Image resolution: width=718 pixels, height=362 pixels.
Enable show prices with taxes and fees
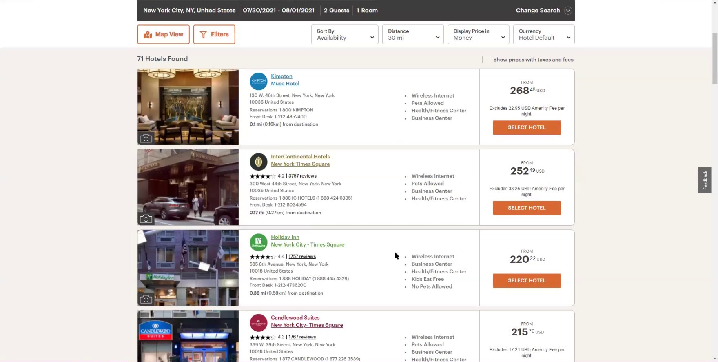click(x=486, y=60)
